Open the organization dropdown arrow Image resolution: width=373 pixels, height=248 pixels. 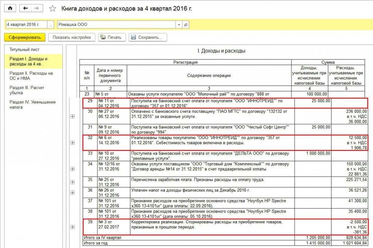[x=179, y=24]
